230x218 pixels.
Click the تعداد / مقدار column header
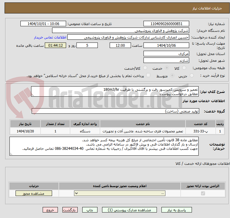[55, 124]
